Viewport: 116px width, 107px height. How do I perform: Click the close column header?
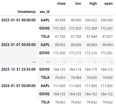(61, 4)
